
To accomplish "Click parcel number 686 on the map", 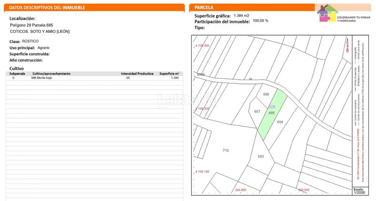I will point(266,94).
